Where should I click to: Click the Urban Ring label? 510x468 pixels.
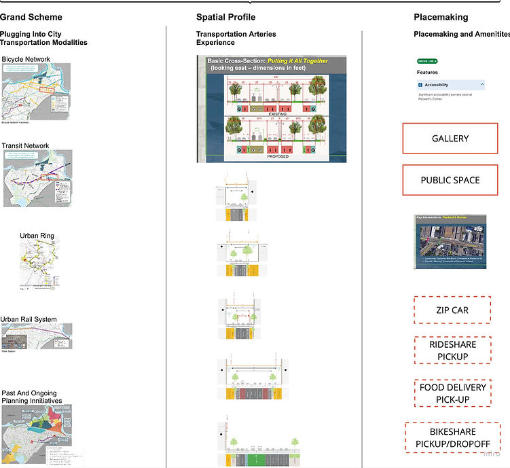[x=37, y=236]
